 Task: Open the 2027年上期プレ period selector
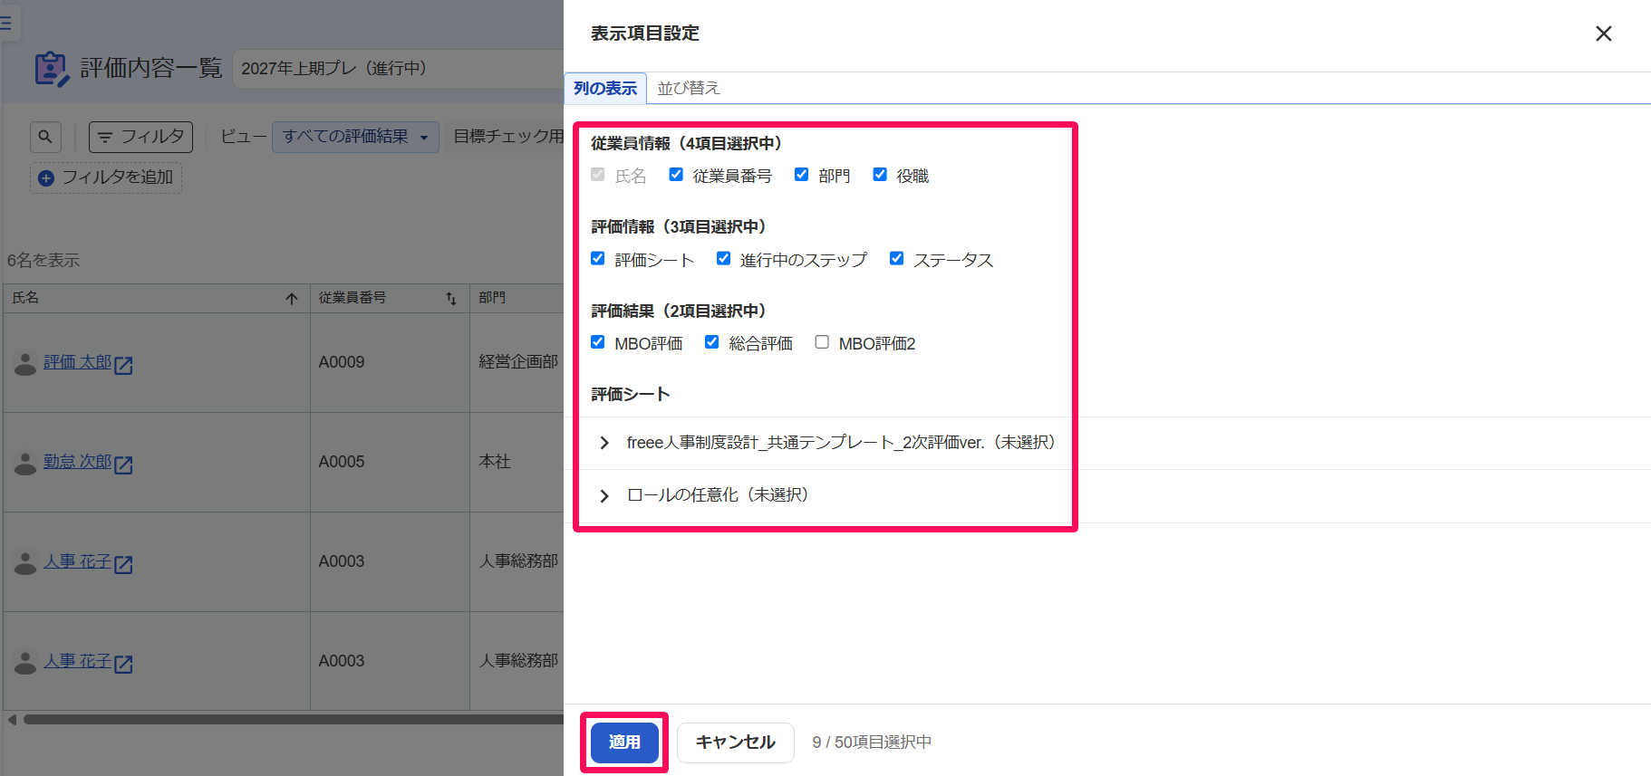399,69
